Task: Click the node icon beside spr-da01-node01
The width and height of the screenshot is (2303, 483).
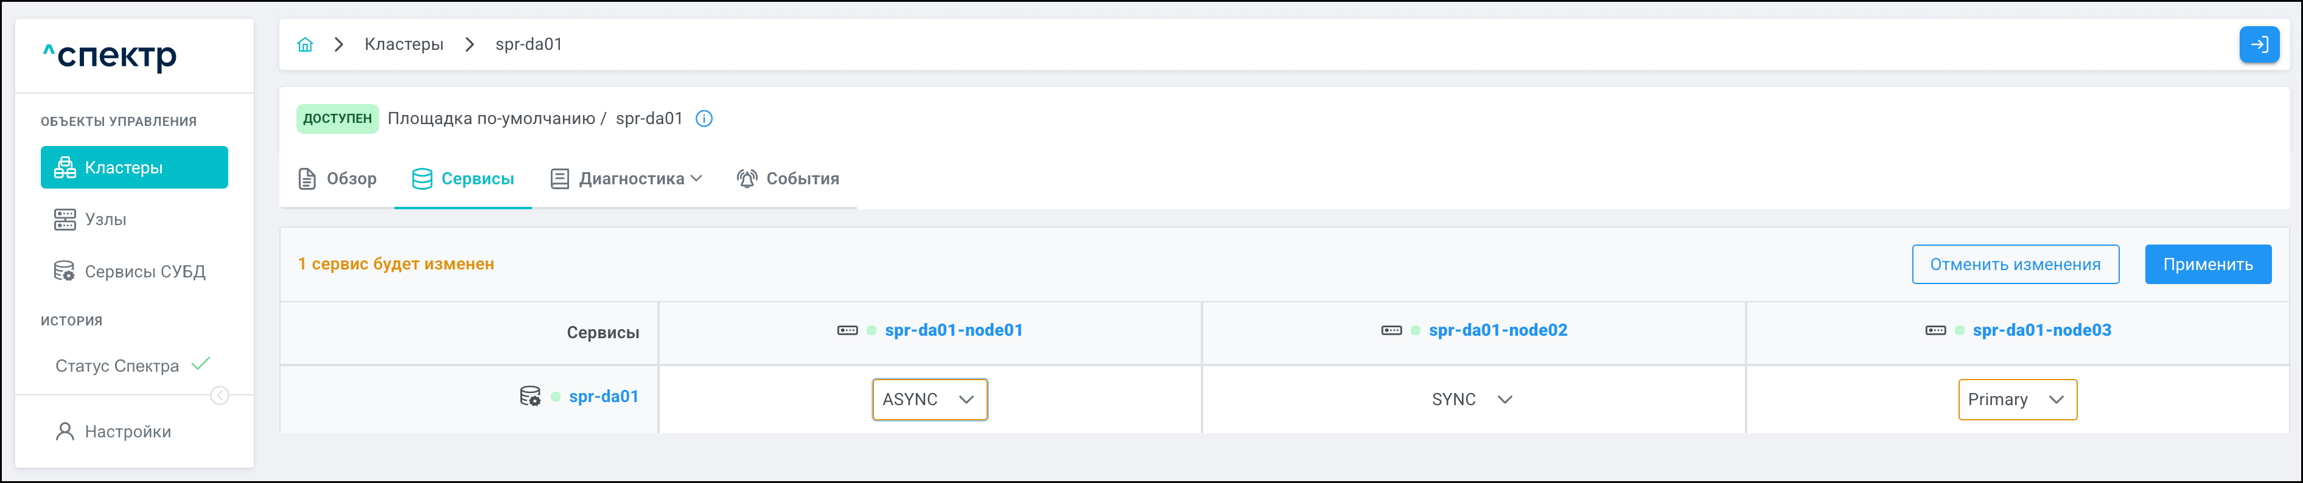Action: (x=847, y=330)
